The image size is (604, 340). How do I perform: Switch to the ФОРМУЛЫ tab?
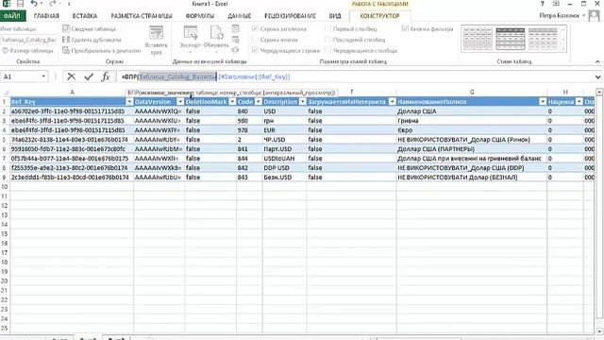[x=200, y=16]
